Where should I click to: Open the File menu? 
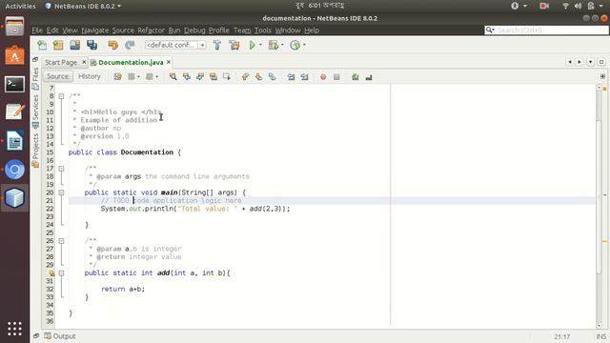pos(37,30)
